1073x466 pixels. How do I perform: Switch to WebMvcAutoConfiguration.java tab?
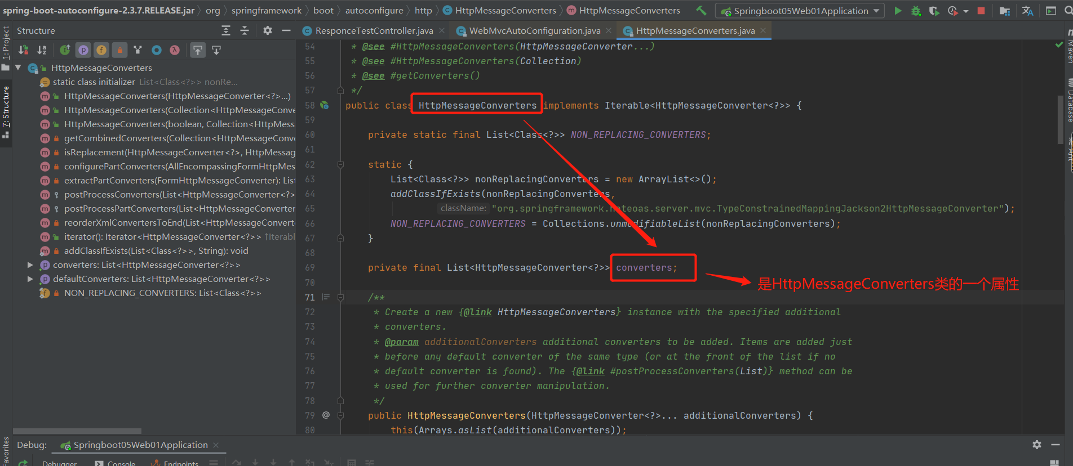534,30
